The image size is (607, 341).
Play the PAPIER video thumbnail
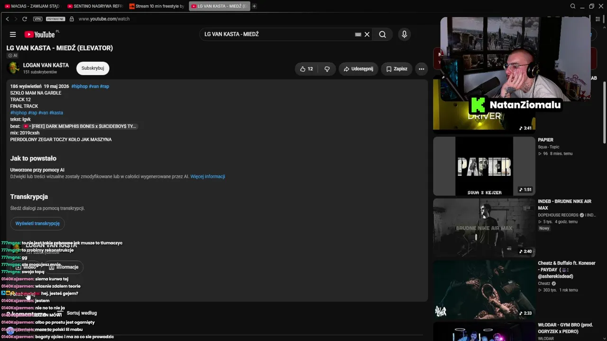pos(484,166)
